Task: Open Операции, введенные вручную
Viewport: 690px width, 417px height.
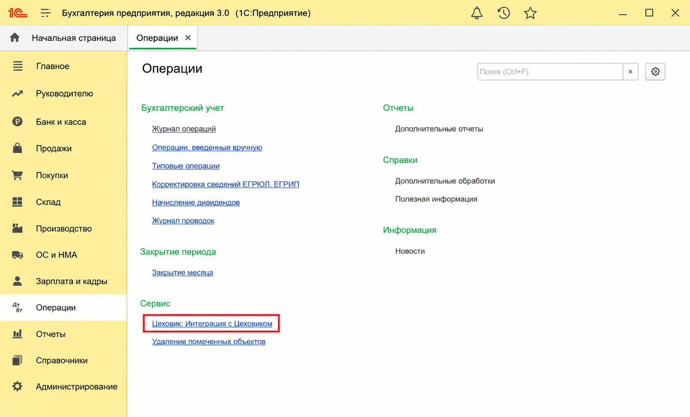Action: point(207,148)
